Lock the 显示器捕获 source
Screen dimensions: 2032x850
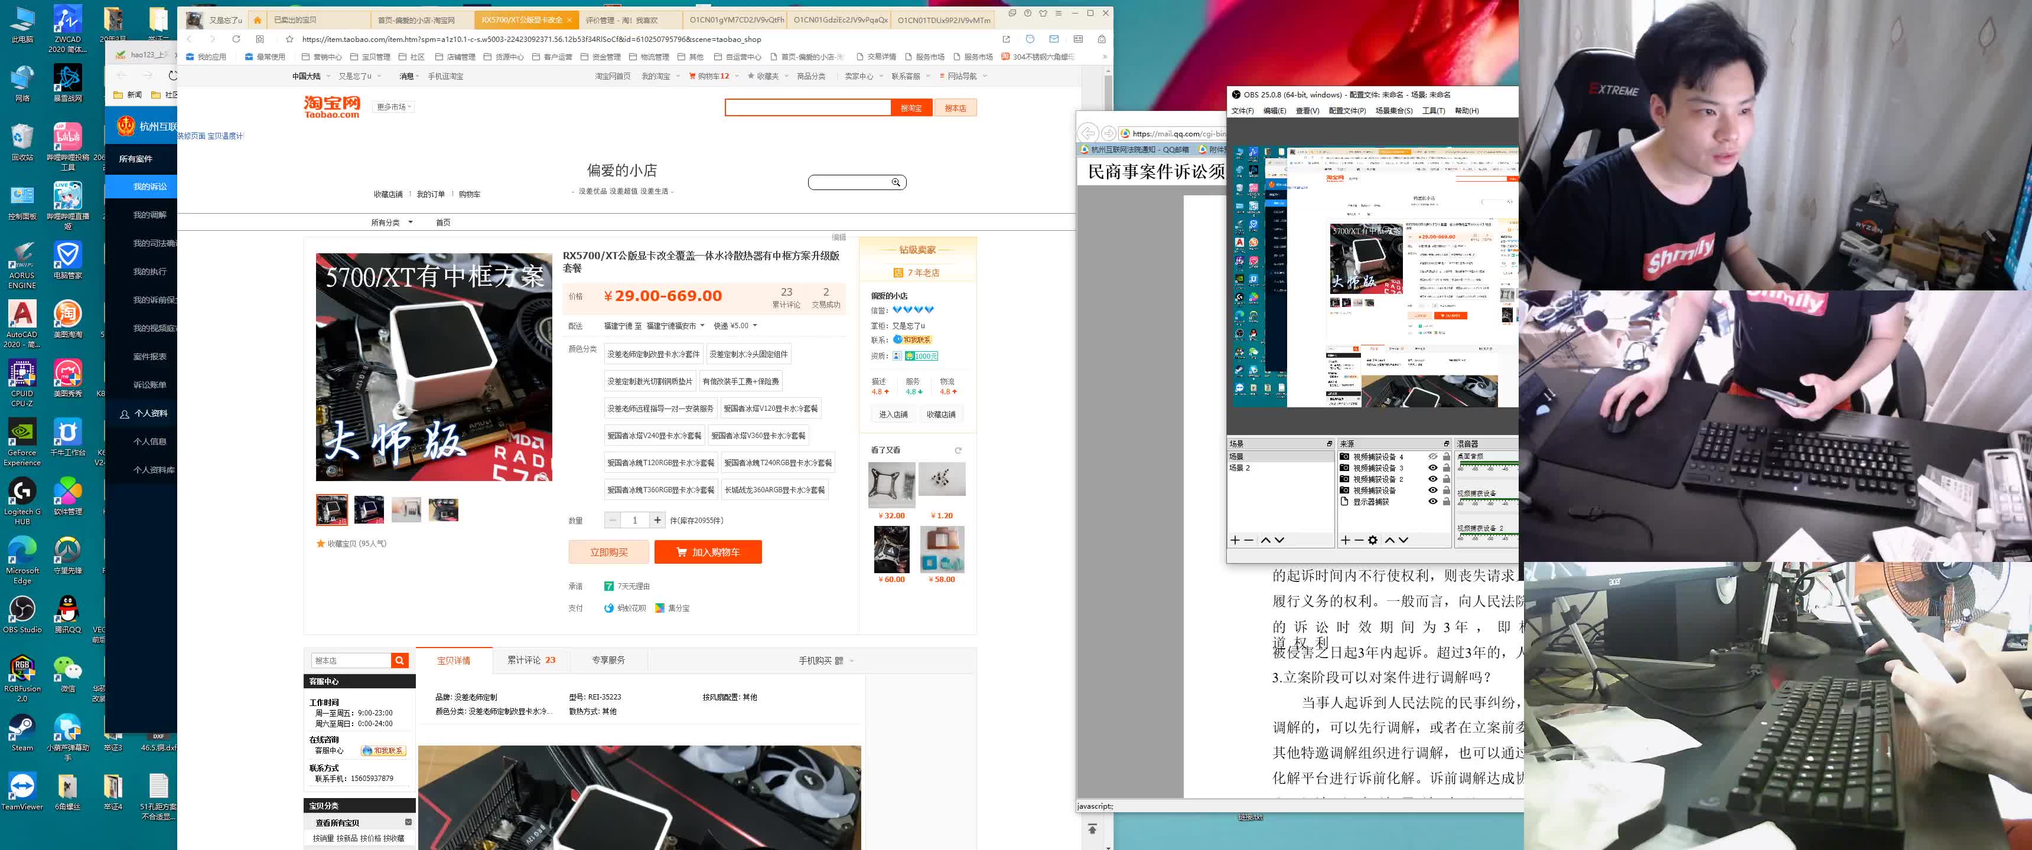click(1446, 501)
